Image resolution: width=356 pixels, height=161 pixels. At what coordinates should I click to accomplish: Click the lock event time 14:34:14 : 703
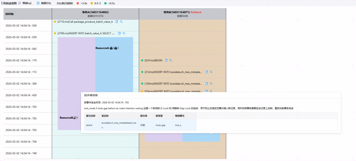pyautogui.click(x=115, y=102)
